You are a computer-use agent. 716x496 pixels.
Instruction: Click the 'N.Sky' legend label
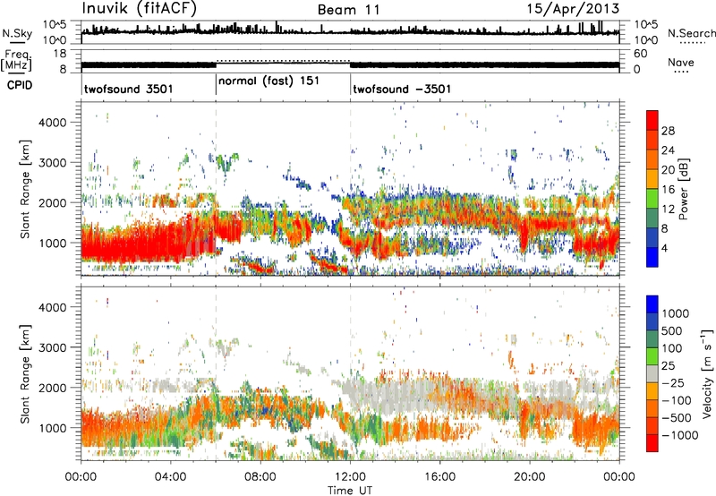click(x=17, y=33)
